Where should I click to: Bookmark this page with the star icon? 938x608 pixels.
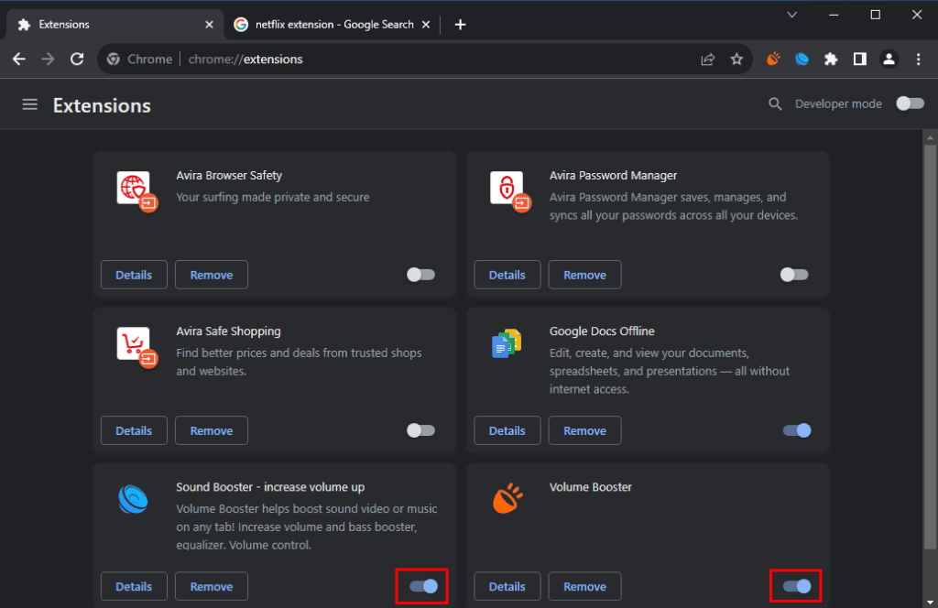coord(736,60)
